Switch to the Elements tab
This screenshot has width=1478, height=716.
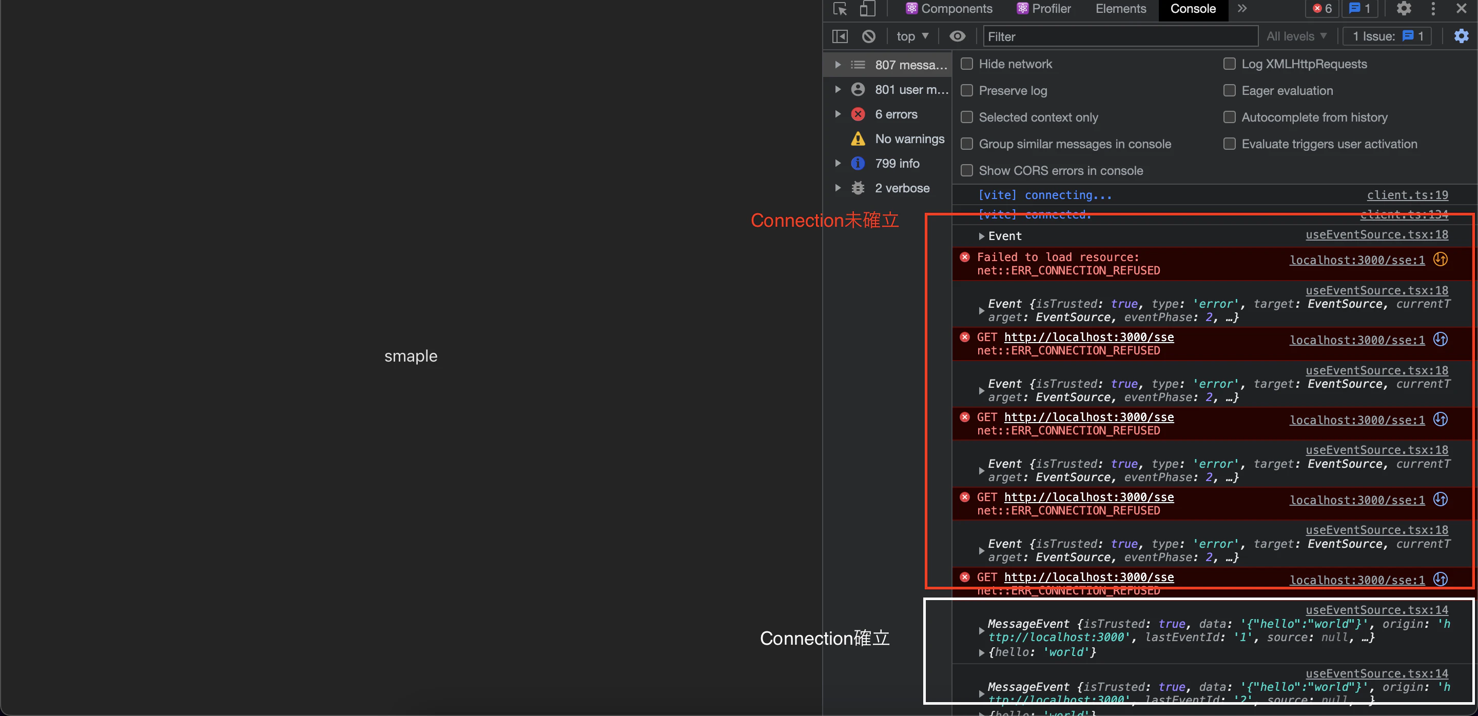coord(1120,9)
